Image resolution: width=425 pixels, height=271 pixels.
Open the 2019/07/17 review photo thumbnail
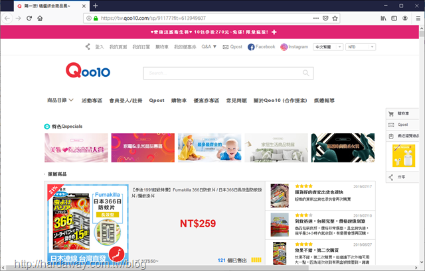280,196
